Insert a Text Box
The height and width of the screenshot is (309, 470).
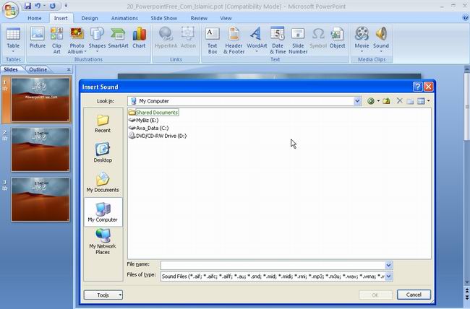click(213, 40)
